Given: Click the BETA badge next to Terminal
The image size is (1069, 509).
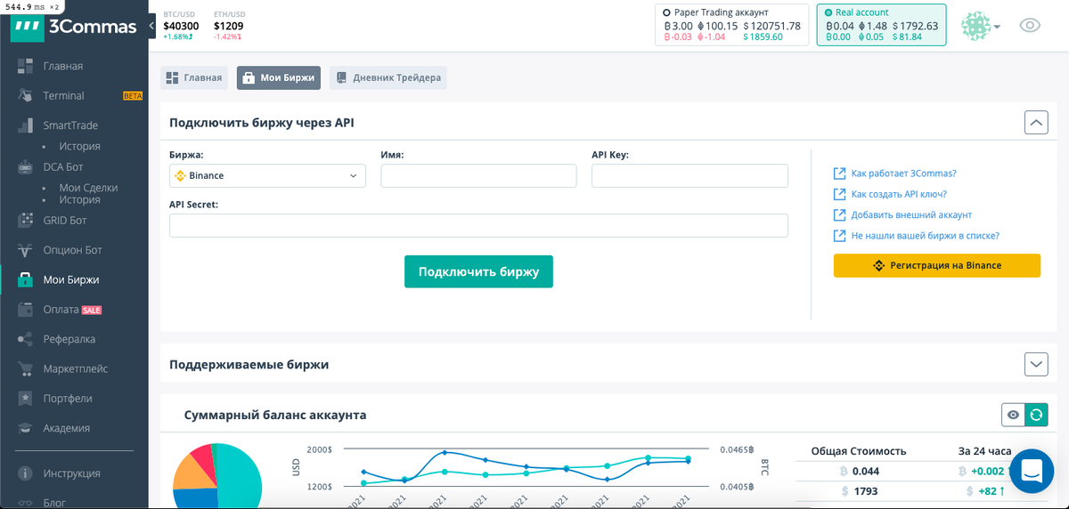Looking at the screenshot, I should tap(133, 96).
